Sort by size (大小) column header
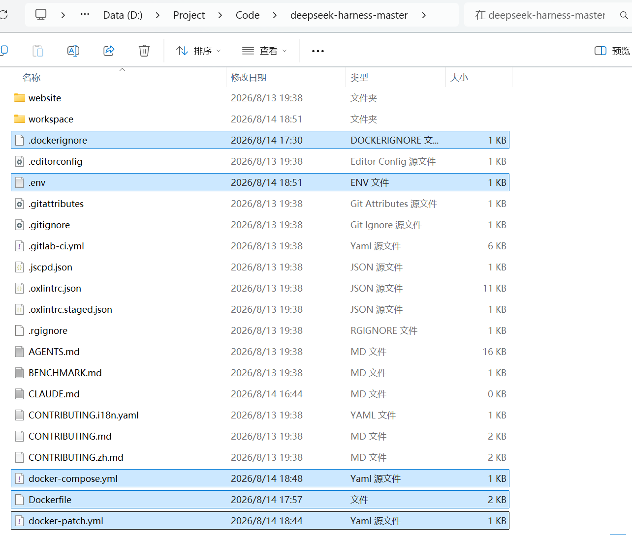Image resolution: width=632 pixels, height=535 pixels. 459,78
